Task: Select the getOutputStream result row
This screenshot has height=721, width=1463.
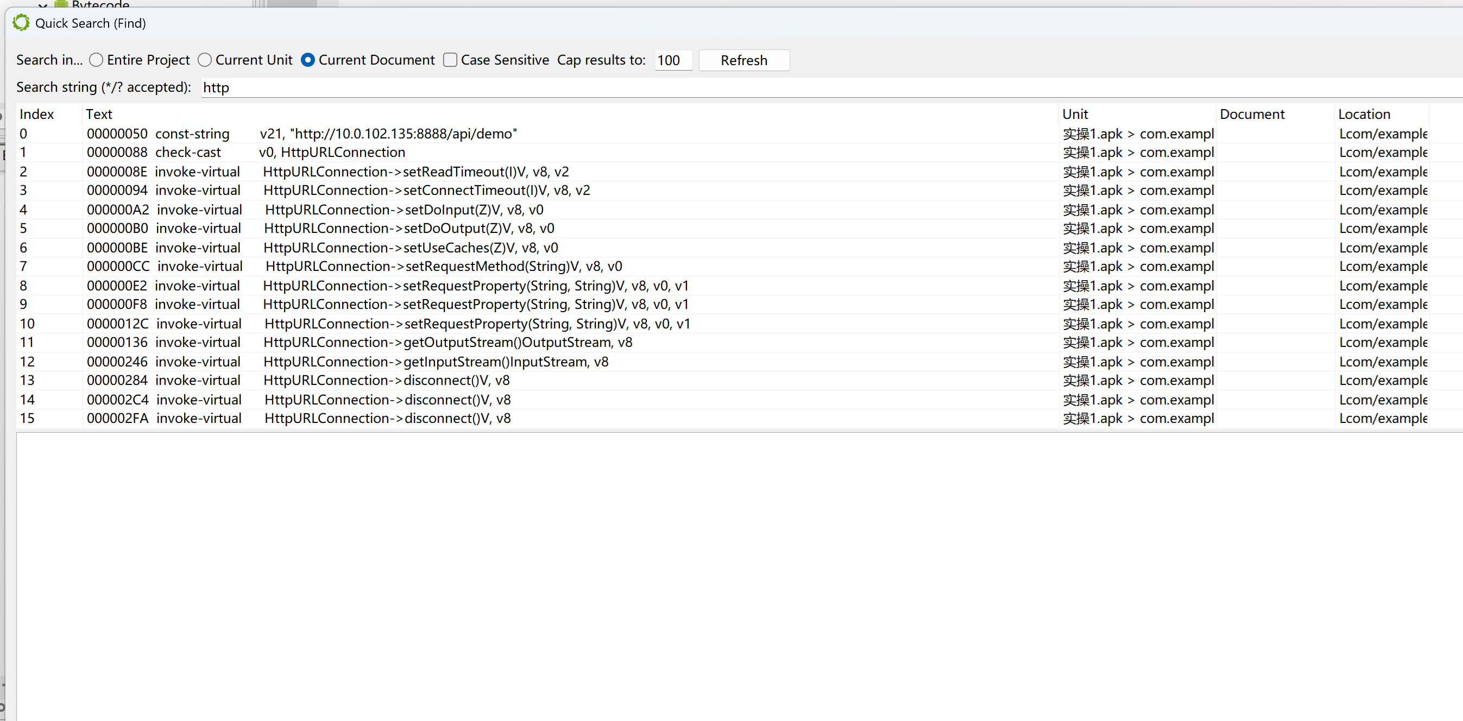Action: click(447, 343)
